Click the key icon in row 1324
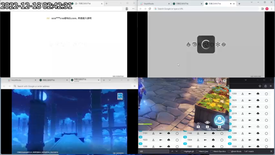 [250, 146]
